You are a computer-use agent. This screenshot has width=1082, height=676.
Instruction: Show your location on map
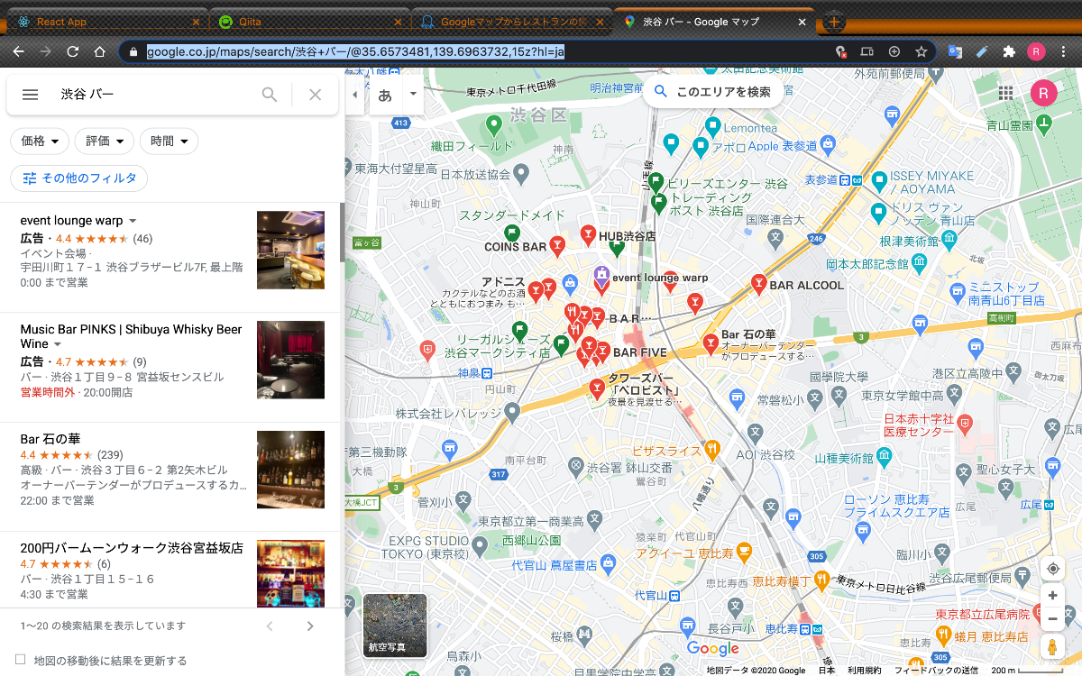[1051, 569]
